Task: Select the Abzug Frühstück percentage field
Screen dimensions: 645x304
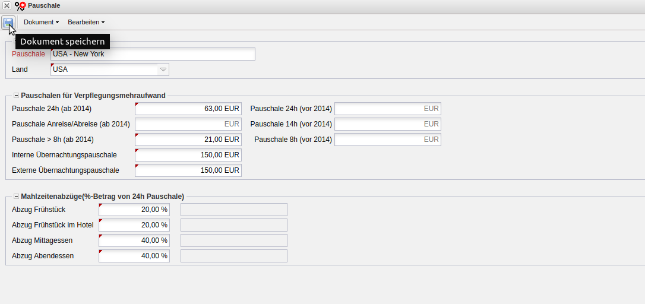Action: (x=134, y=210)
